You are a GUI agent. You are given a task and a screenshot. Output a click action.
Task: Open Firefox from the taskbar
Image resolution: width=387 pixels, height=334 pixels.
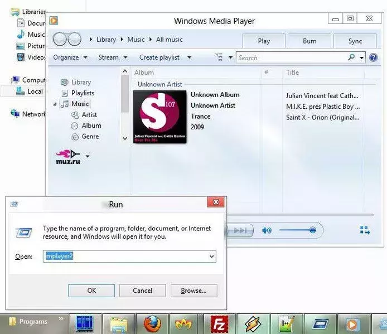pos(152,323)
